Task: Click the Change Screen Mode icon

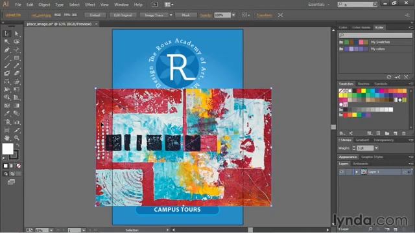Action: 11,182
